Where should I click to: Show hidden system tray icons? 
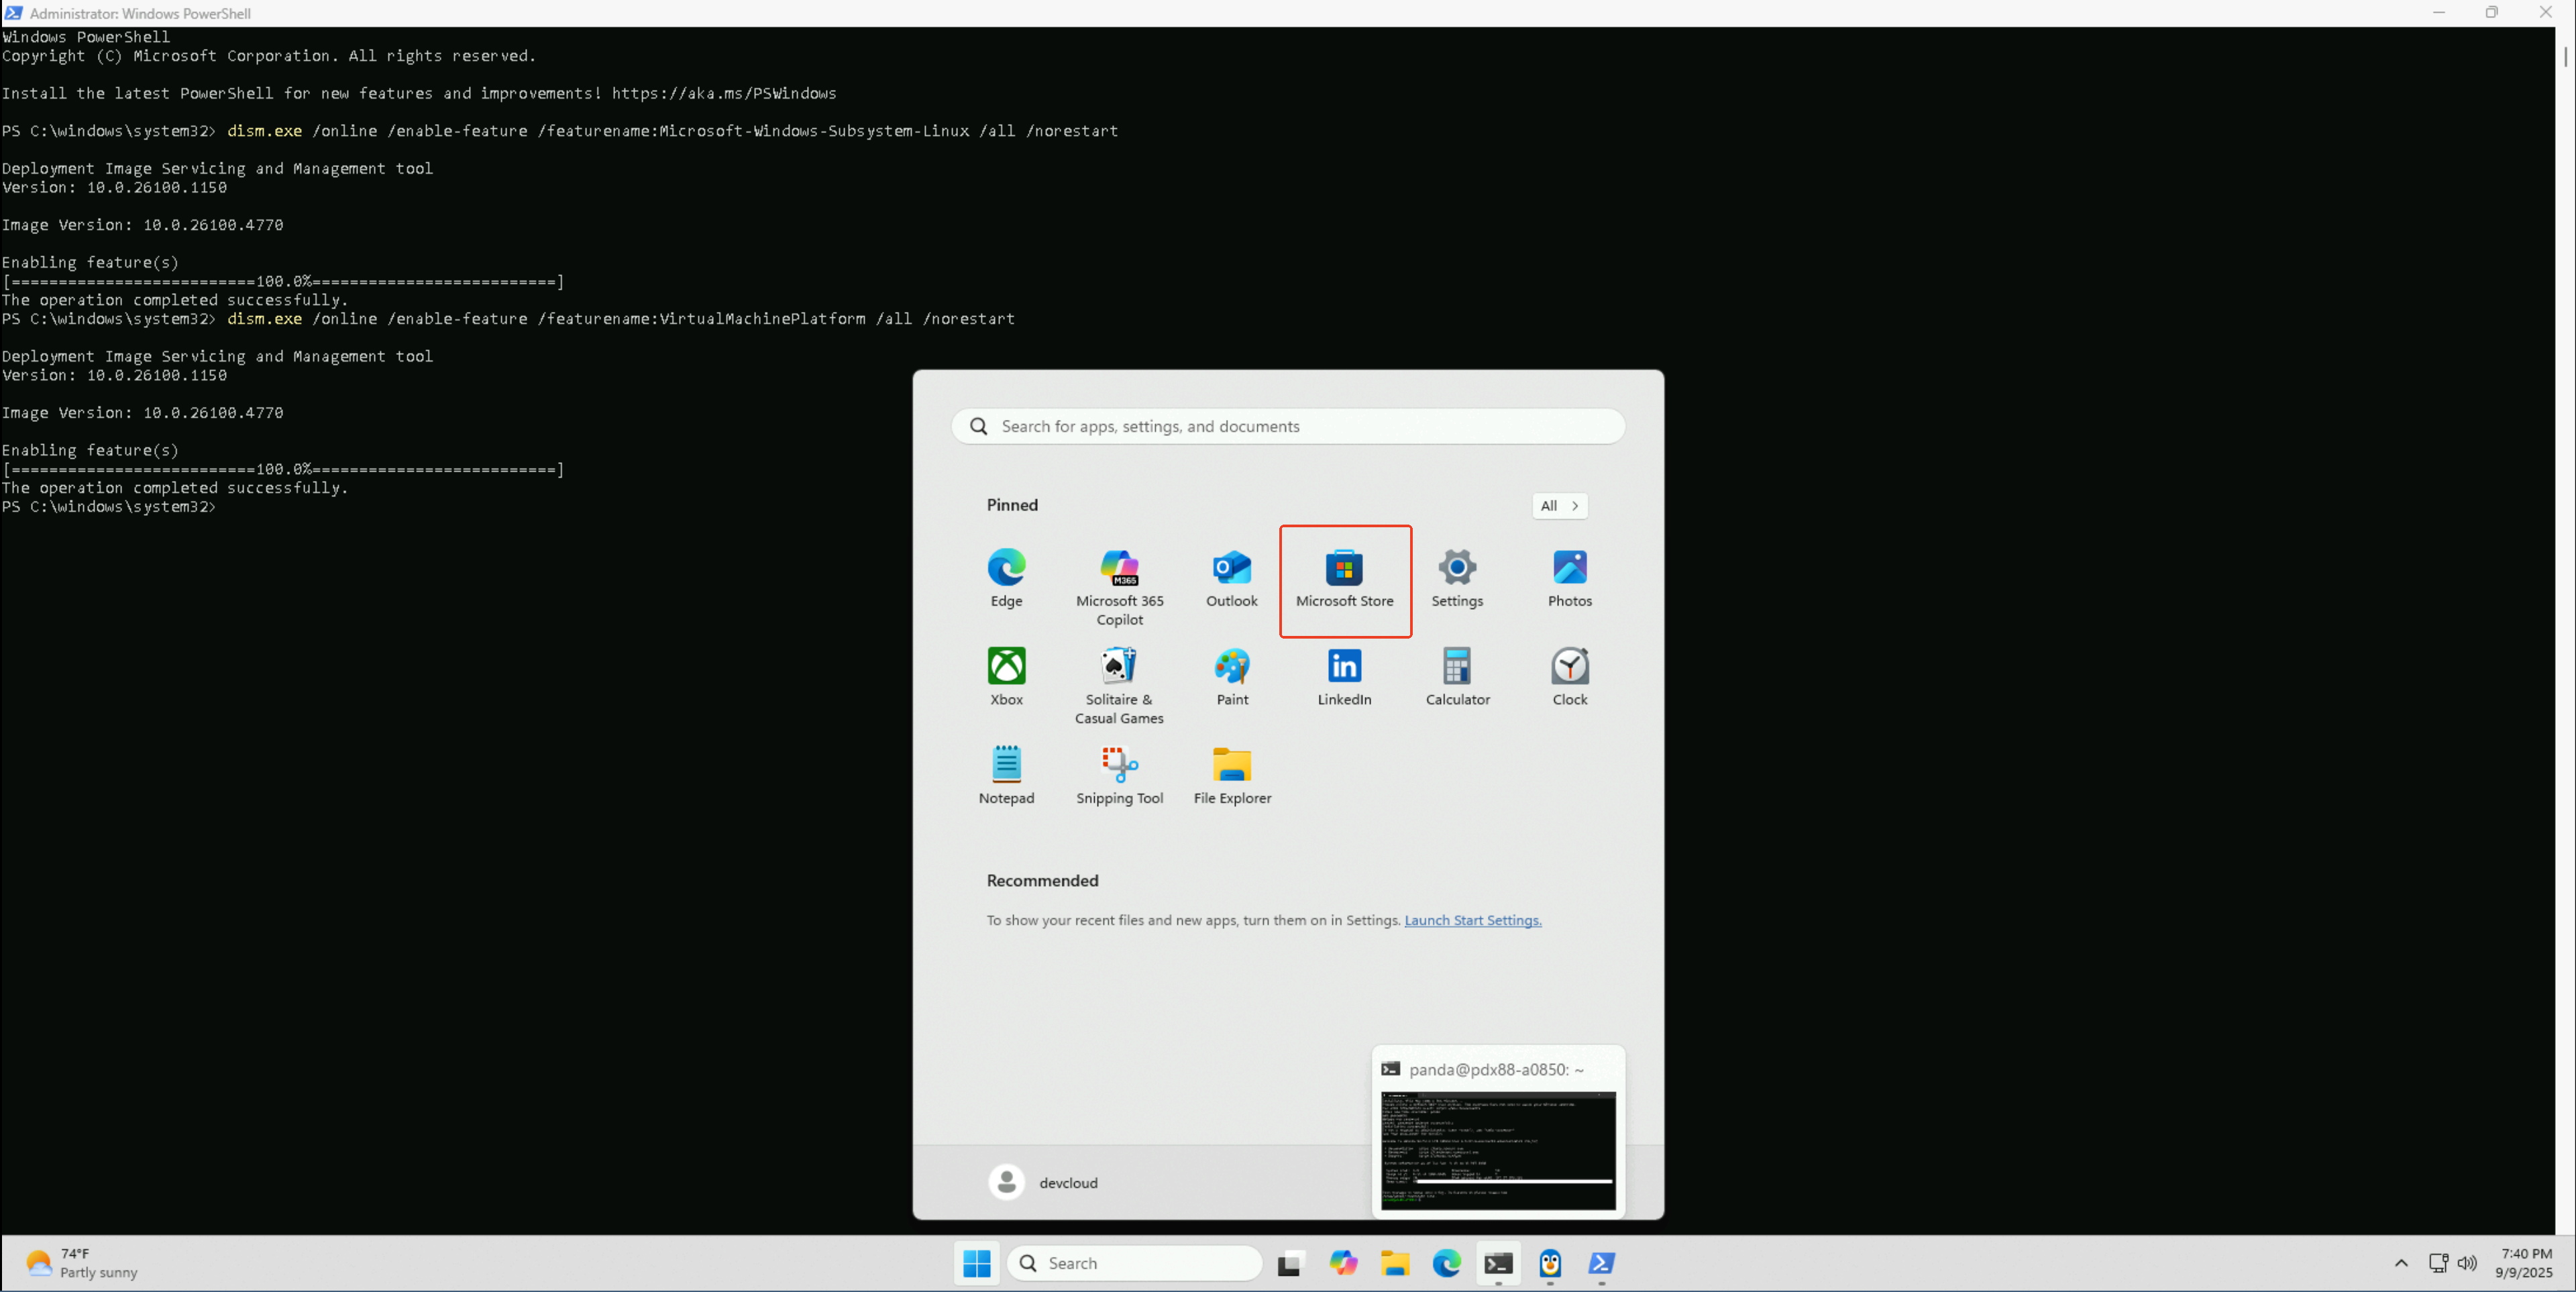coord(2400,1263)
